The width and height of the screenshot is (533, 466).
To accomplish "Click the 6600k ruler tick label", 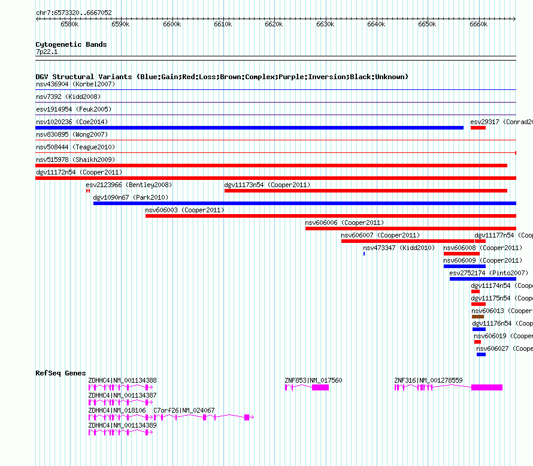I will pyautogui.click(x=172, y=24).
